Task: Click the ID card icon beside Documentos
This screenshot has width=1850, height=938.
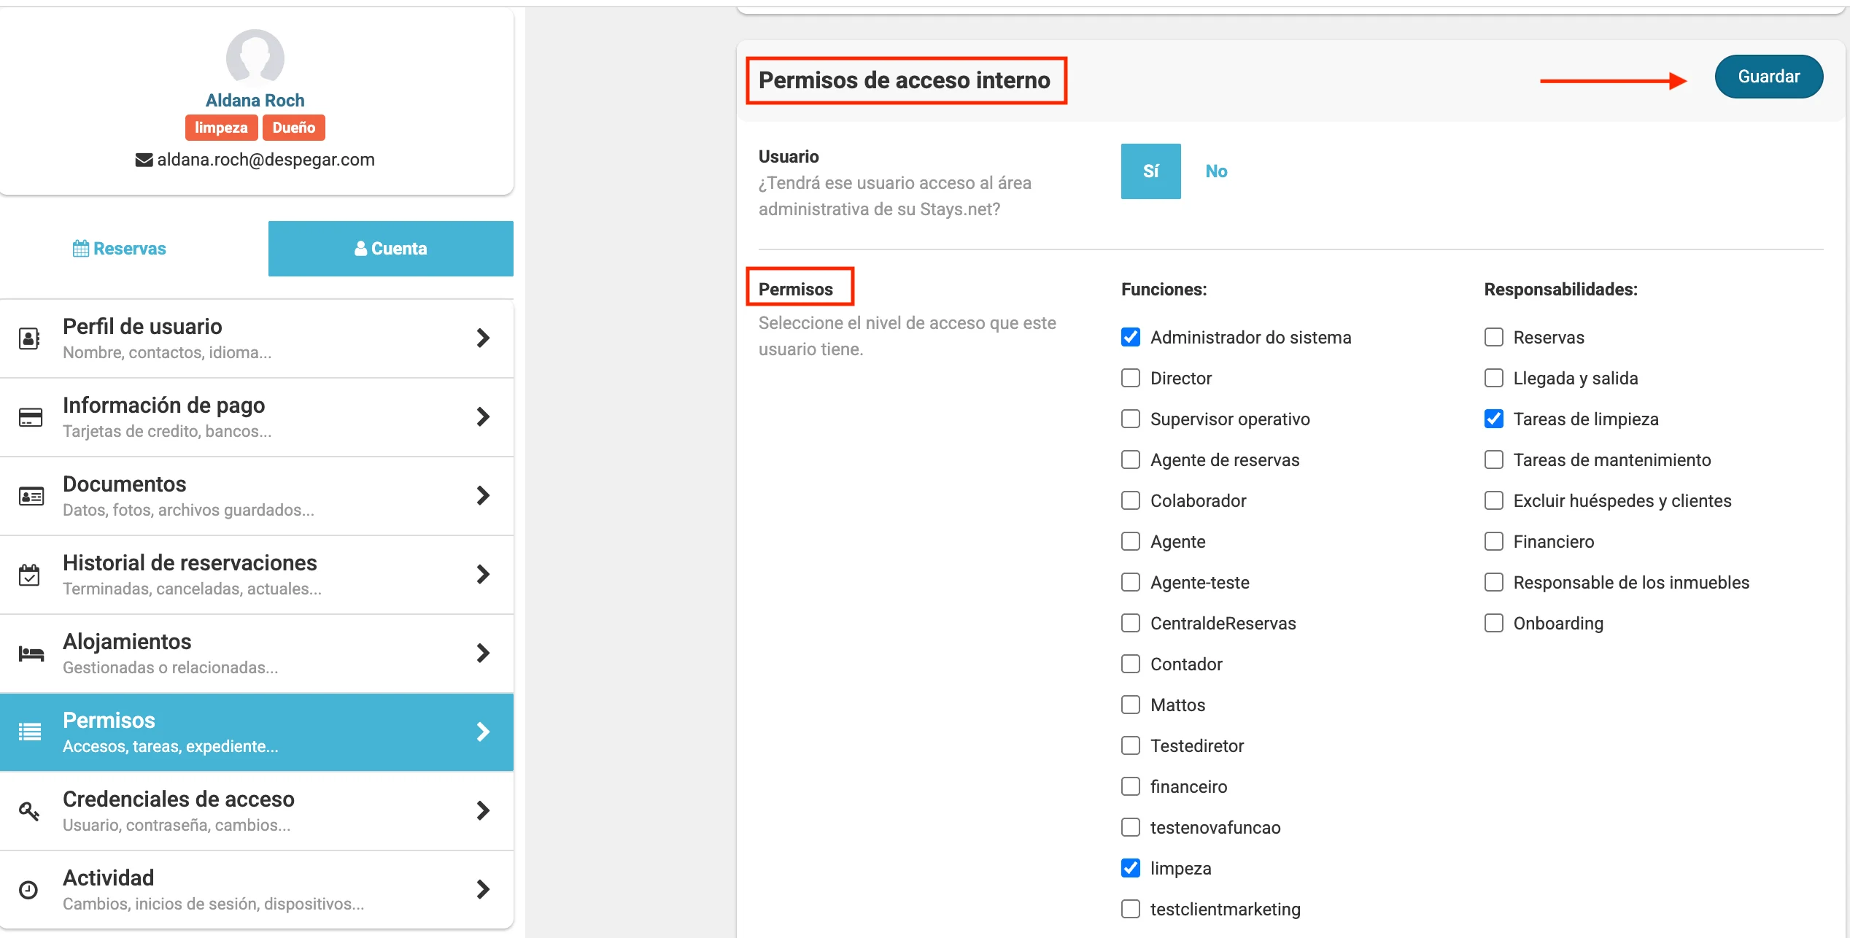Action: tap(31, 496)
